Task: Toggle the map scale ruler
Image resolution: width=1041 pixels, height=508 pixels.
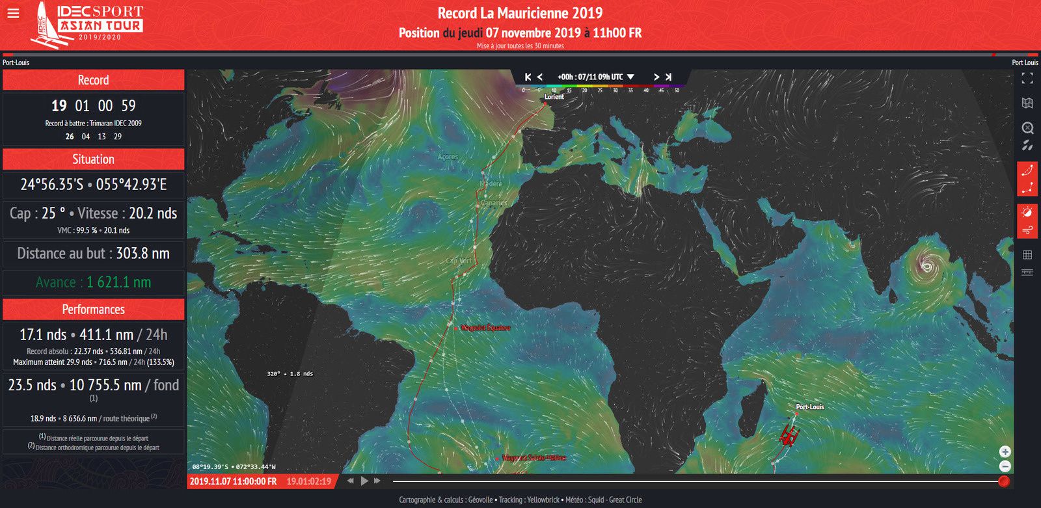Action: point(1027,273)
